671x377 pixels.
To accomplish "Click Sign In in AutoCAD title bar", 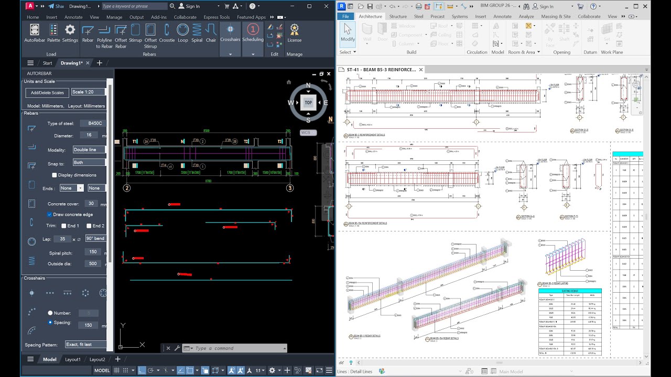I will coord(189,6).
